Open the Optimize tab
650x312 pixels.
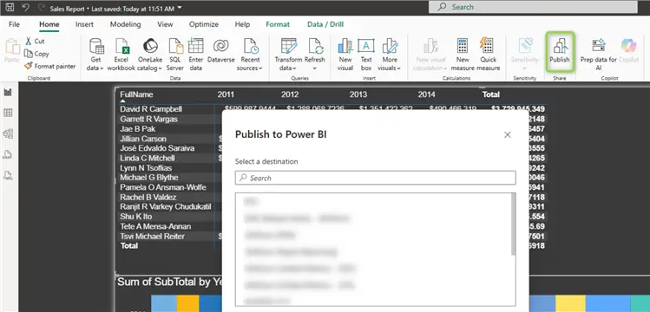pyautogui.click(x=204, y=24)
